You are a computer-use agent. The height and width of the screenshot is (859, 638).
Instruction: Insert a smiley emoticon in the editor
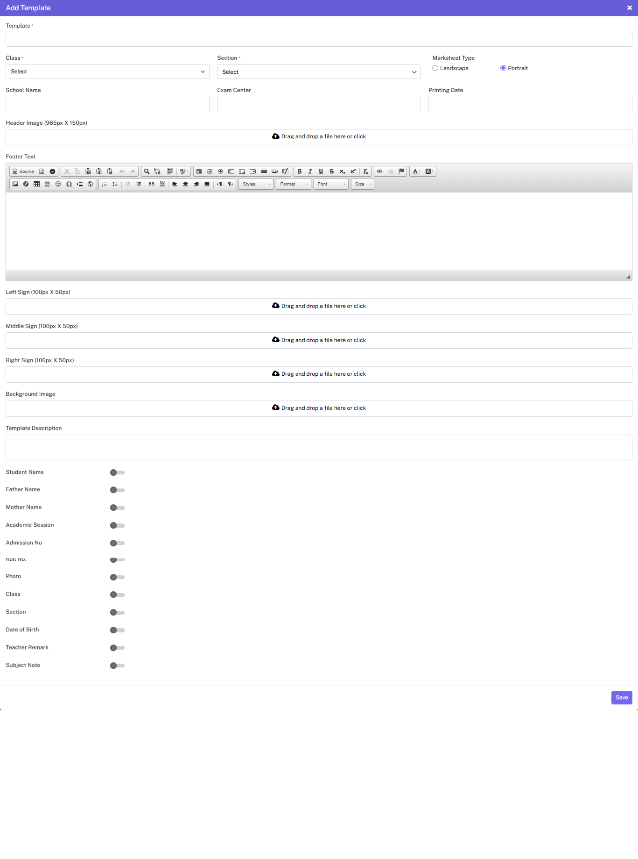(58, 184)
